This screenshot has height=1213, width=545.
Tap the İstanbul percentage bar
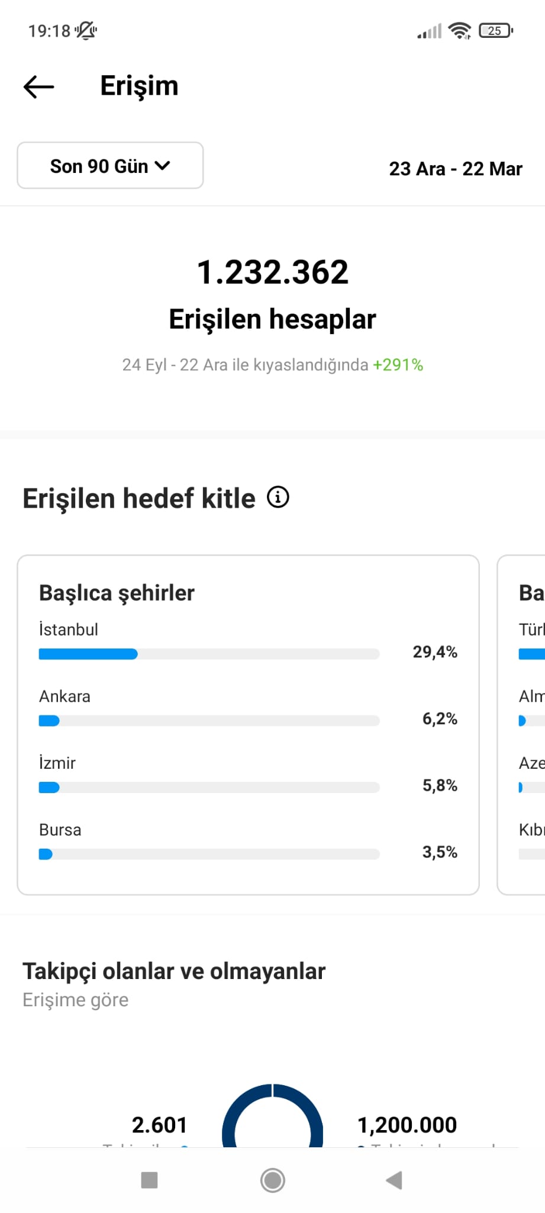point(209,654)
